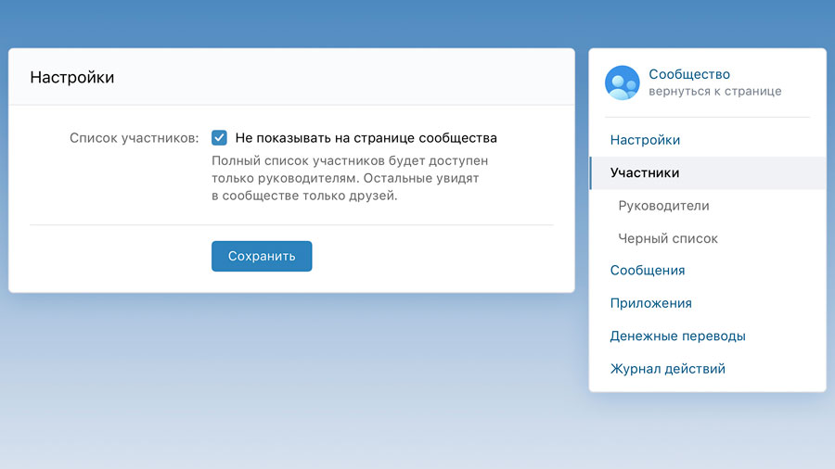
Task: Click the community avatar icon
Action: coord(622,82)
